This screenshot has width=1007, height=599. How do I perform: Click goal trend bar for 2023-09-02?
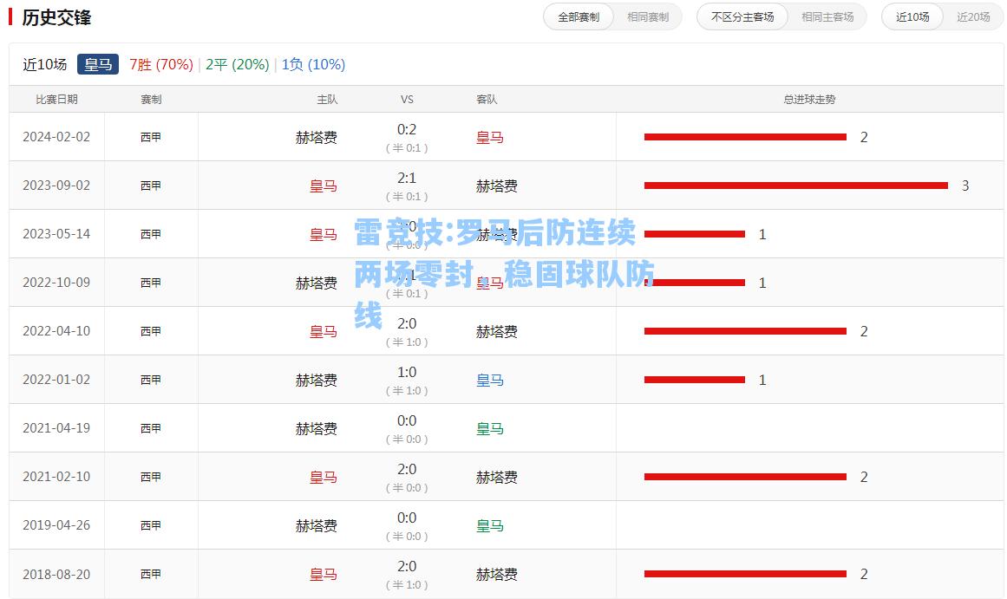[795, 186]
